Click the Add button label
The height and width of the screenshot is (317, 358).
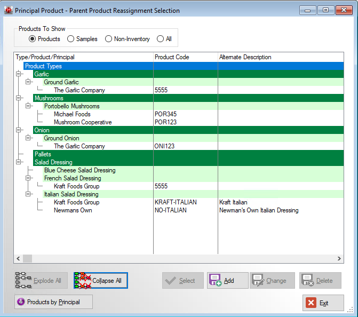click(229, 281)
